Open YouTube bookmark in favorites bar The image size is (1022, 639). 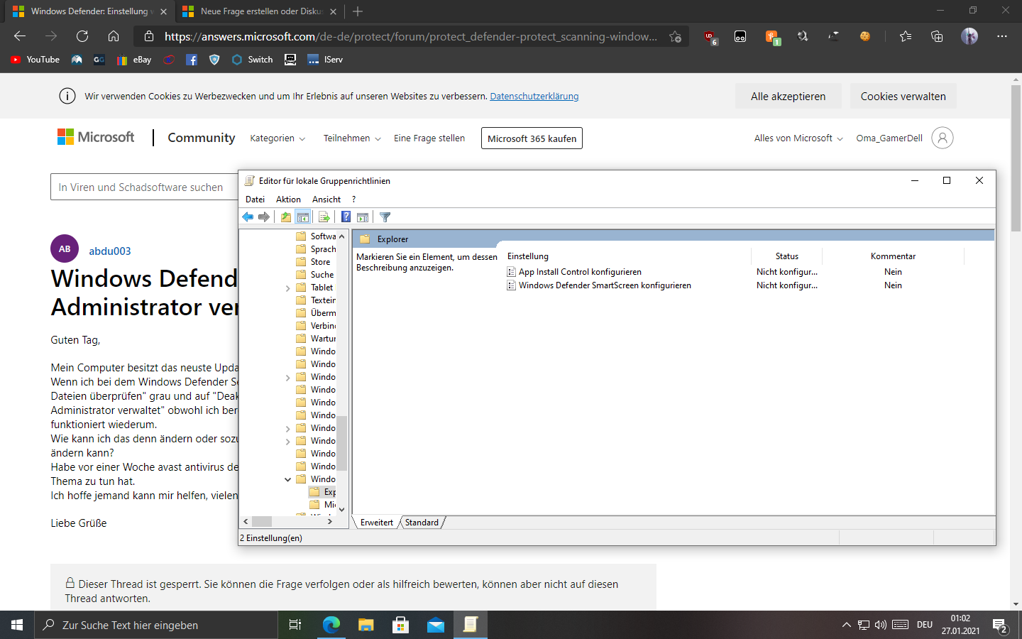pos(35,60)
